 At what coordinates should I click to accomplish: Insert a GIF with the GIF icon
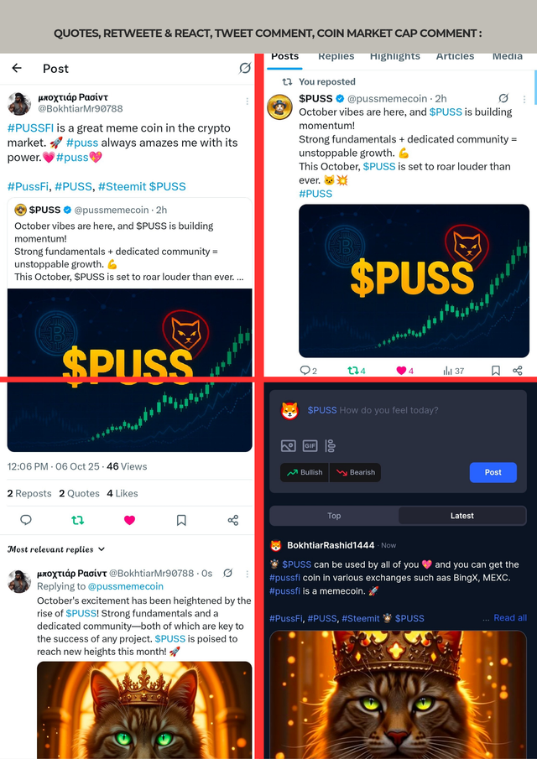(310, 446)
